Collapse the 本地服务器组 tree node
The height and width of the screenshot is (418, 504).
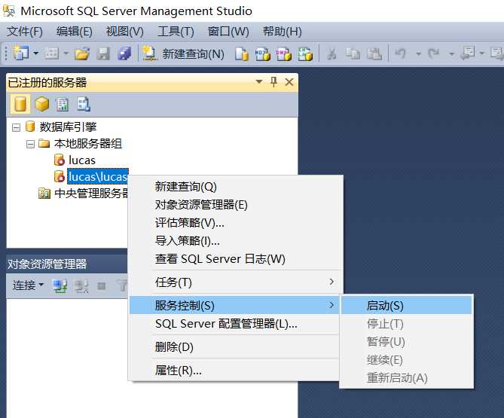point(31,145)
